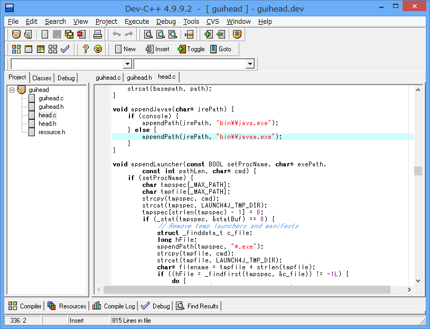430x329 pixels.
Task: Open the Project menu
Action: point(106,21)
